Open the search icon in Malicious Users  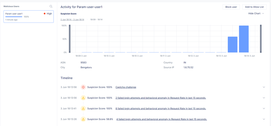51,6
